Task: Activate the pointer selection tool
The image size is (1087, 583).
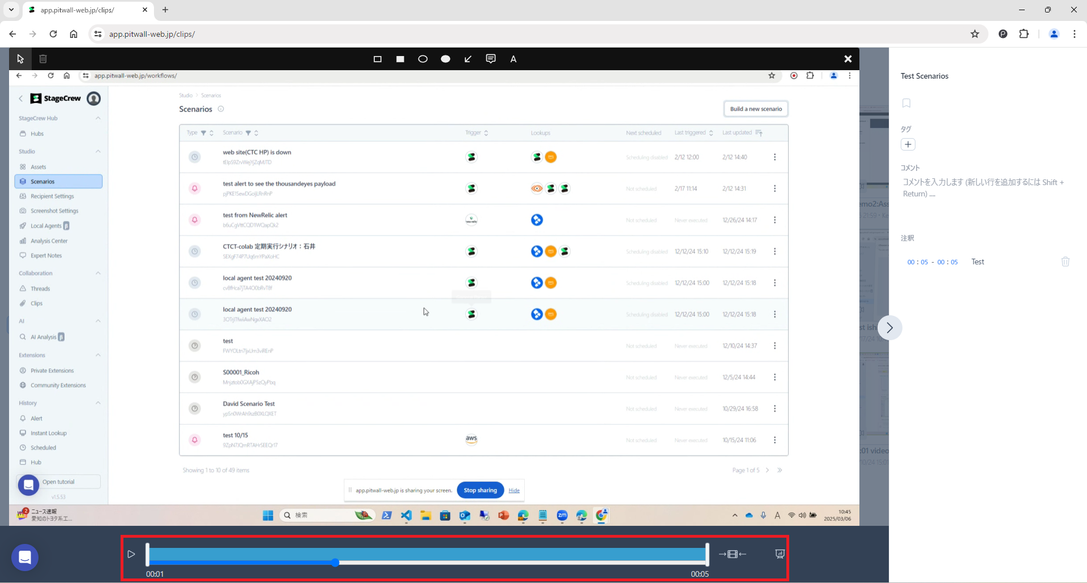Action: click(20, 59)
